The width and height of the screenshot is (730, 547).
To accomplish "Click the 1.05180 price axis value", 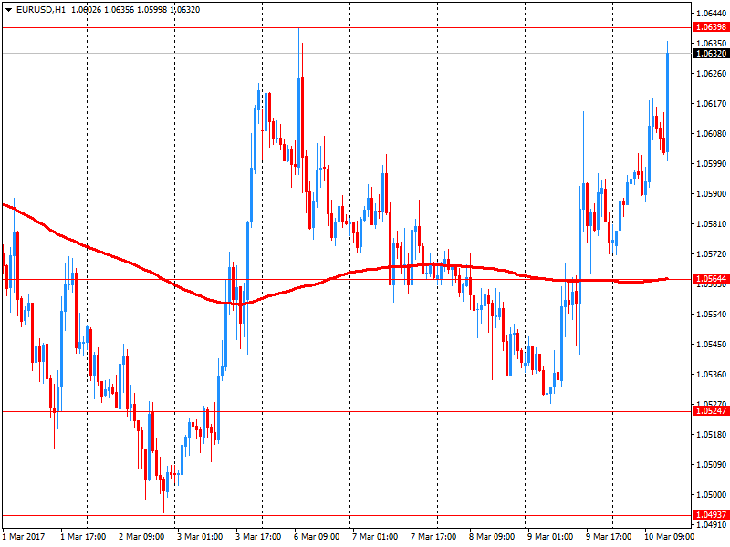I will pos(712,435).
